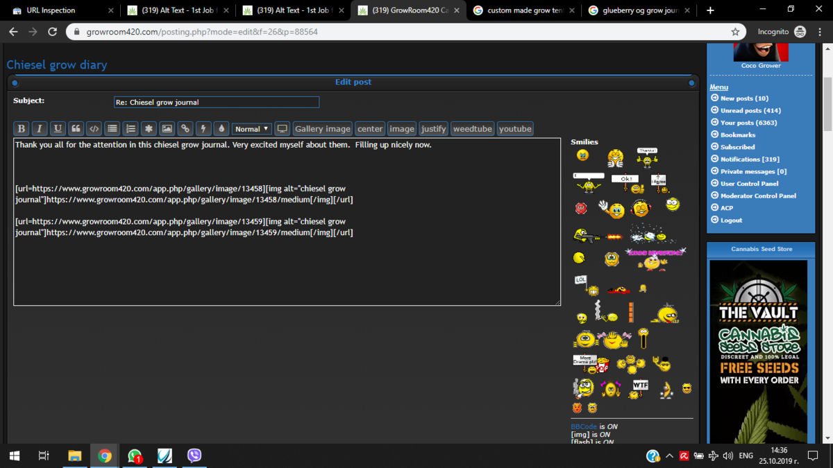833x468 pixels.
Task: Click the youtube BBCode button
Action: 515,129
